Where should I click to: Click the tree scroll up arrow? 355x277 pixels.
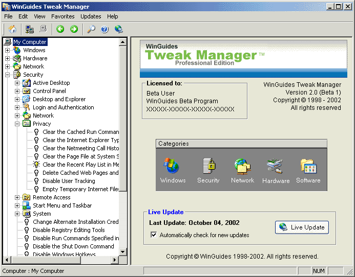123,42
